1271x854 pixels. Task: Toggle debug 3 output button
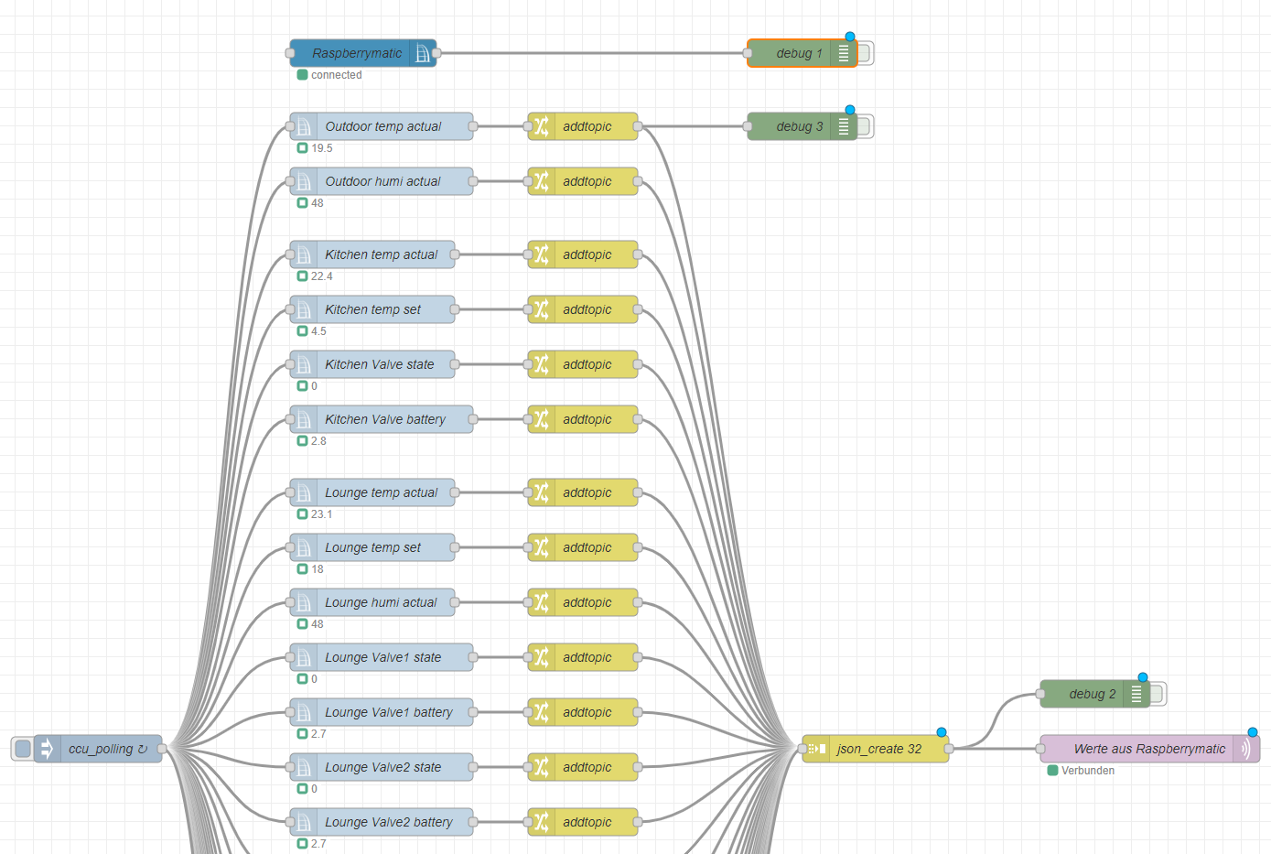point(865,126)
